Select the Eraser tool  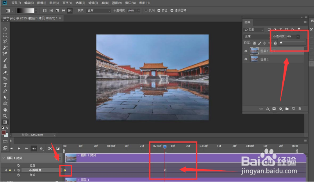click(x=5, y=73)
